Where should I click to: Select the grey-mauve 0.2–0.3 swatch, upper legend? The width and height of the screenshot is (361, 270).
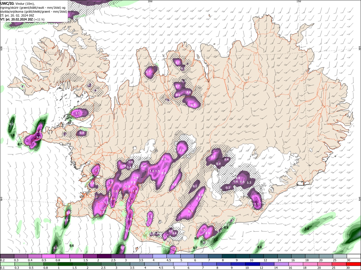coord(7,256)
